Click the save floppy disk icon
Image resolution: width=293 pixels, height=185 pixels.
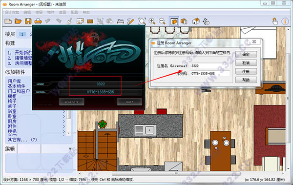(x=28, y=21)
